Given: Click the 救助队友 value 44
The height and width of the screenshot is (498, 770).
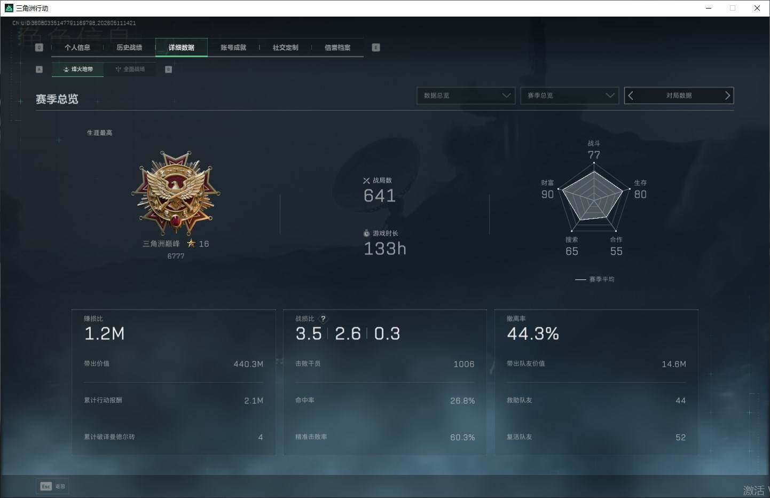Looking at the screenshot, I should point(681,401).
